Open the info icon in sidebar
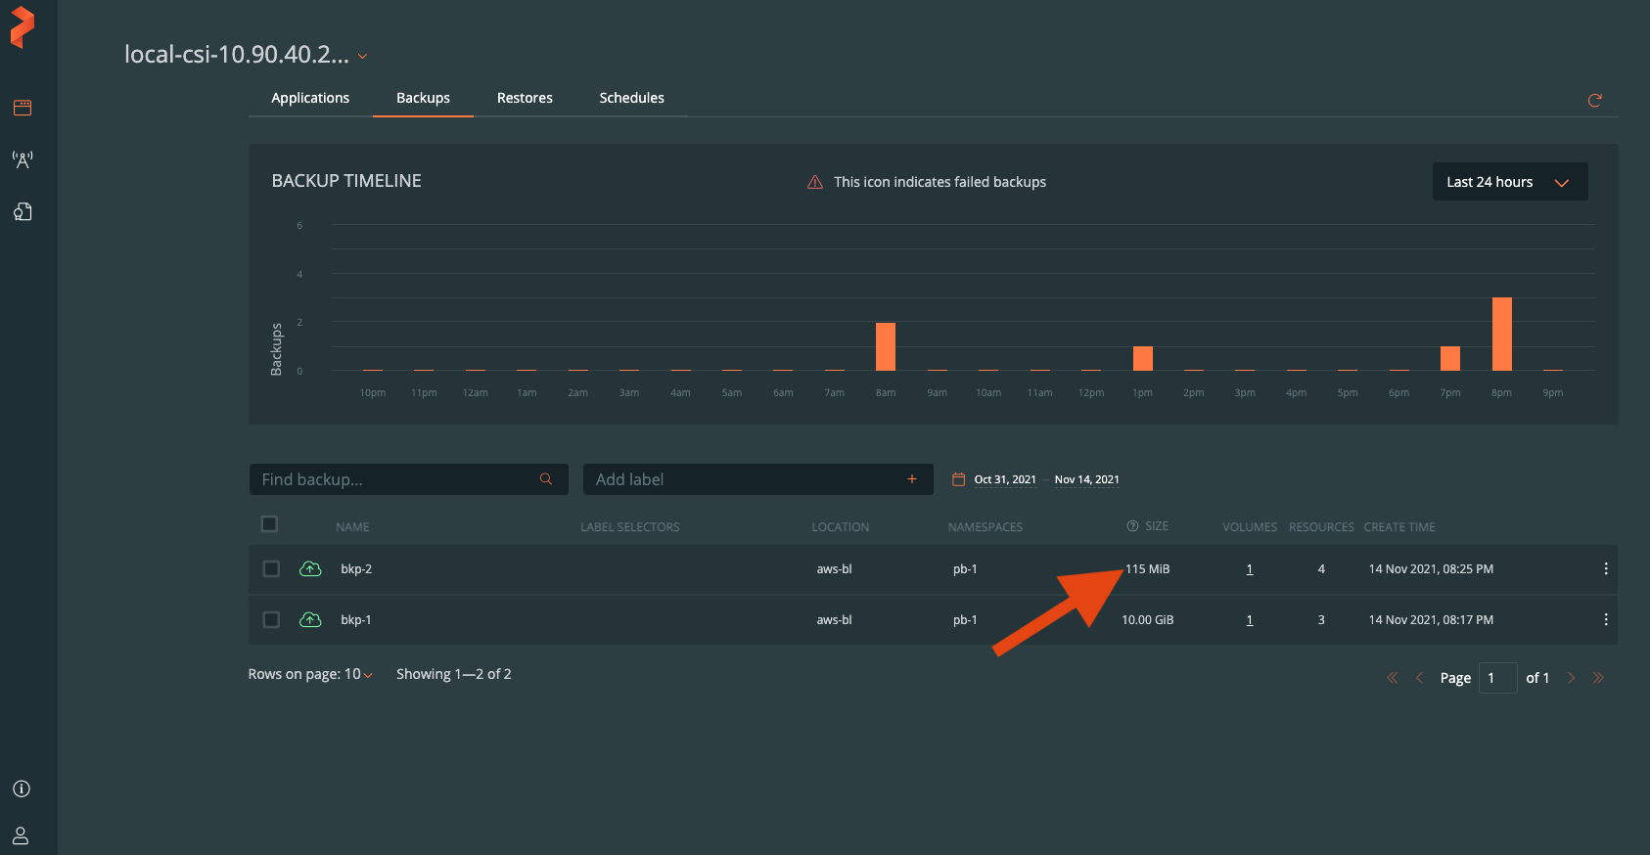 tap(22, 789)
